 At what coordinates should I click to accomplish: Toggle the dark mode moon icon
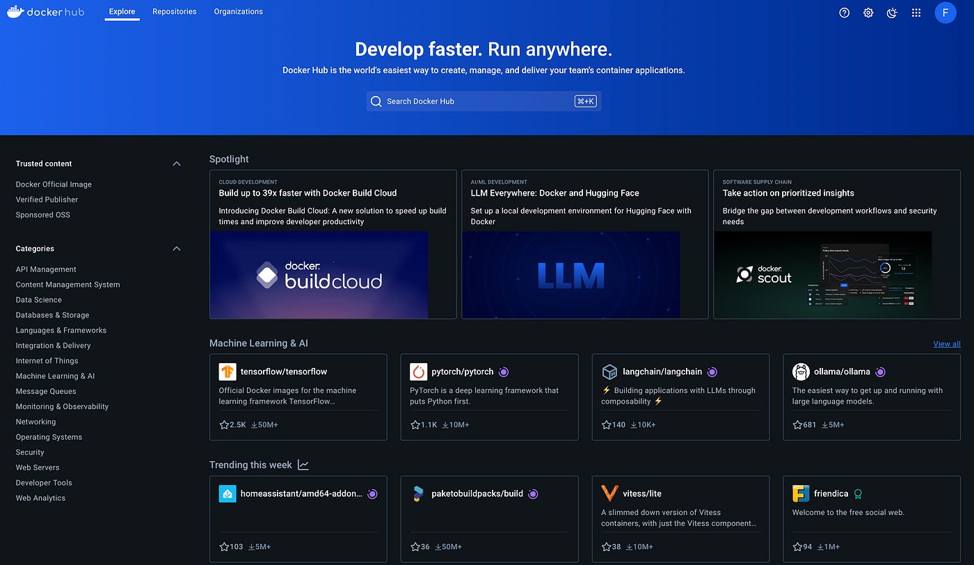pos(892,13)
